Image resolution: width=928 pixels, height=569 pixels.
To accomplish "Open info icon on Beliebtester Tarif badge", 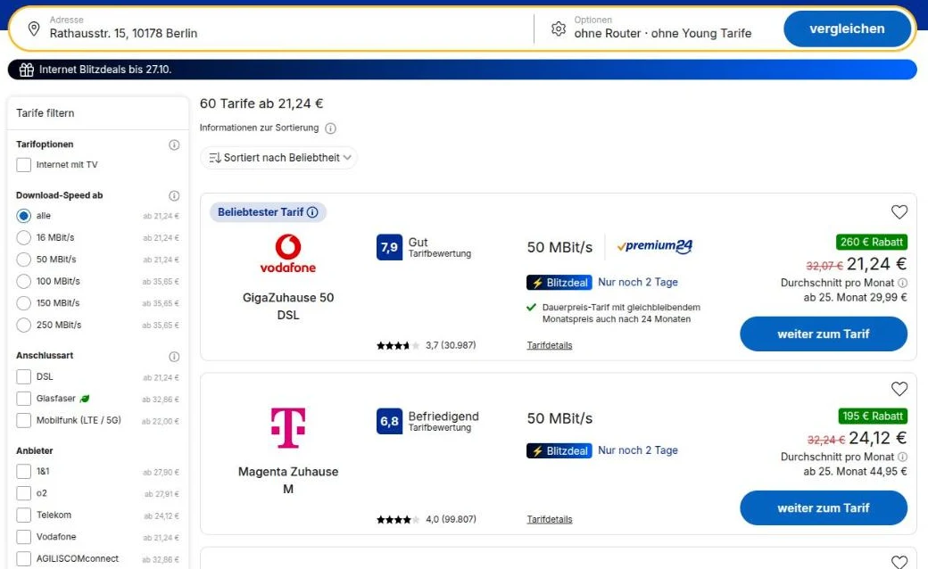I will [x=312, y=211].
